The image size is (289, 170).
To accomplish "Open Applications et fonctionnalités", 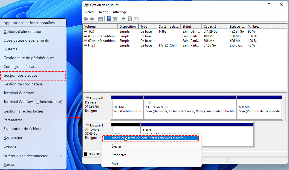I will coord(33,23).
